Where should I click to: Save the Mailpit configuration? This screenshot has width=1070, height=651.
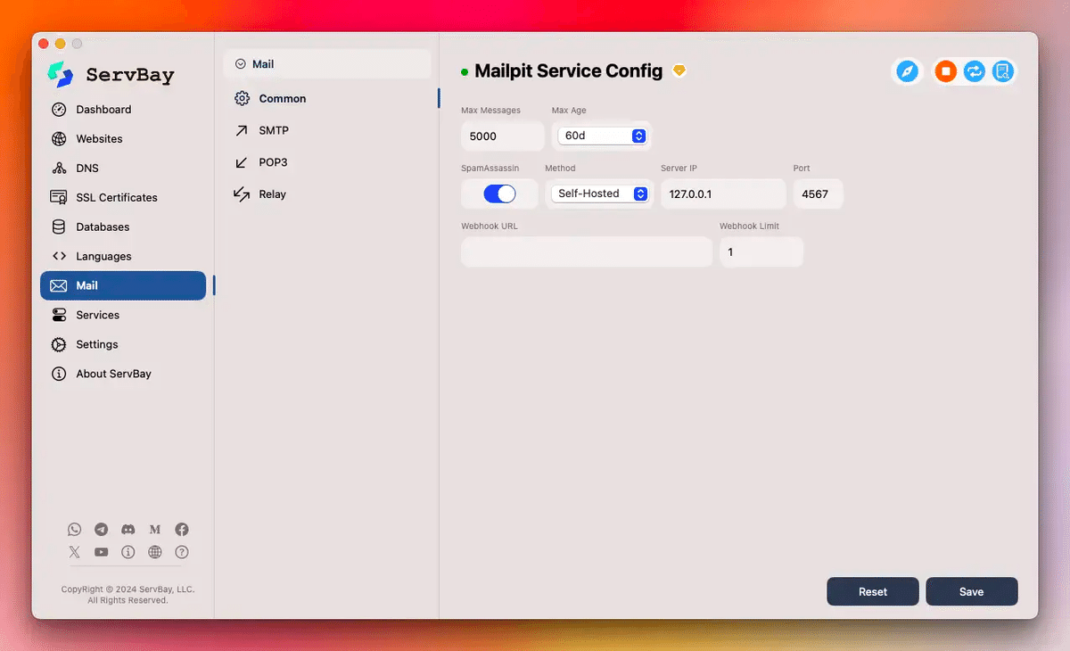tap(971, 591)
